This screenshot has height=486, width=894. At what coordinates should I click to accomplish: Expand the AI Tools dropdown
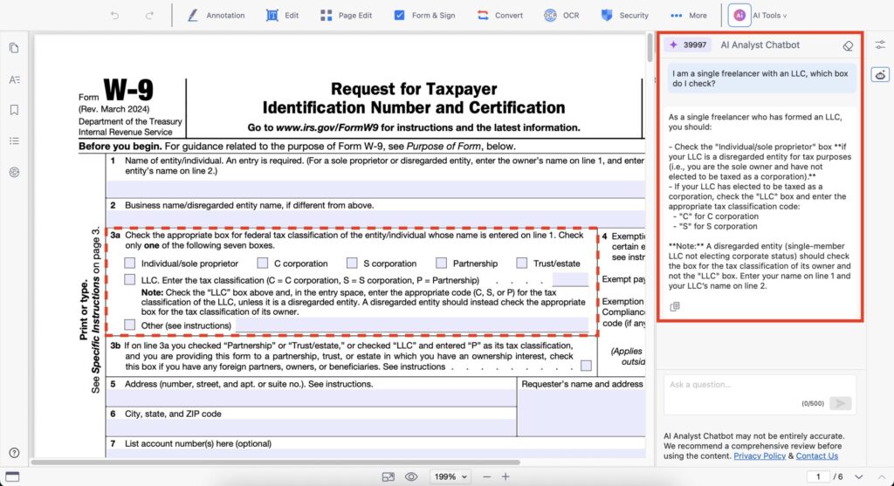[x=770, y=16]
